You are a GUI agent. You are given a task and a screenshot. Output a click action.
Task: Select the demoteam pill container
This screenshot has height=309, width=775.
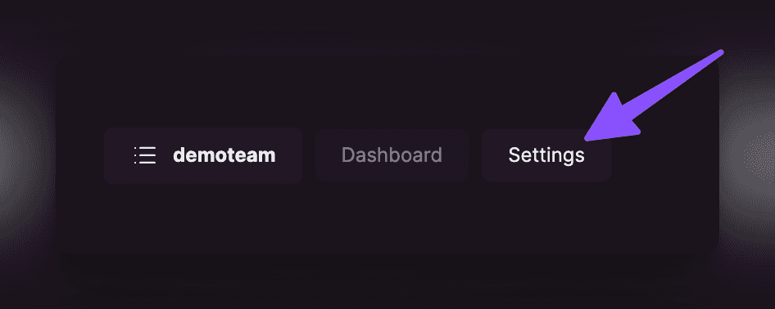tap(202, 156)
